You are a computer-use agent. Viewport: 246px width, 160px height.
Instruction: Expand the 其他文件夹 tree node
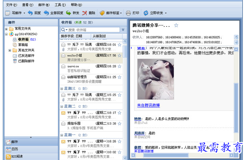tap(10, 50)
